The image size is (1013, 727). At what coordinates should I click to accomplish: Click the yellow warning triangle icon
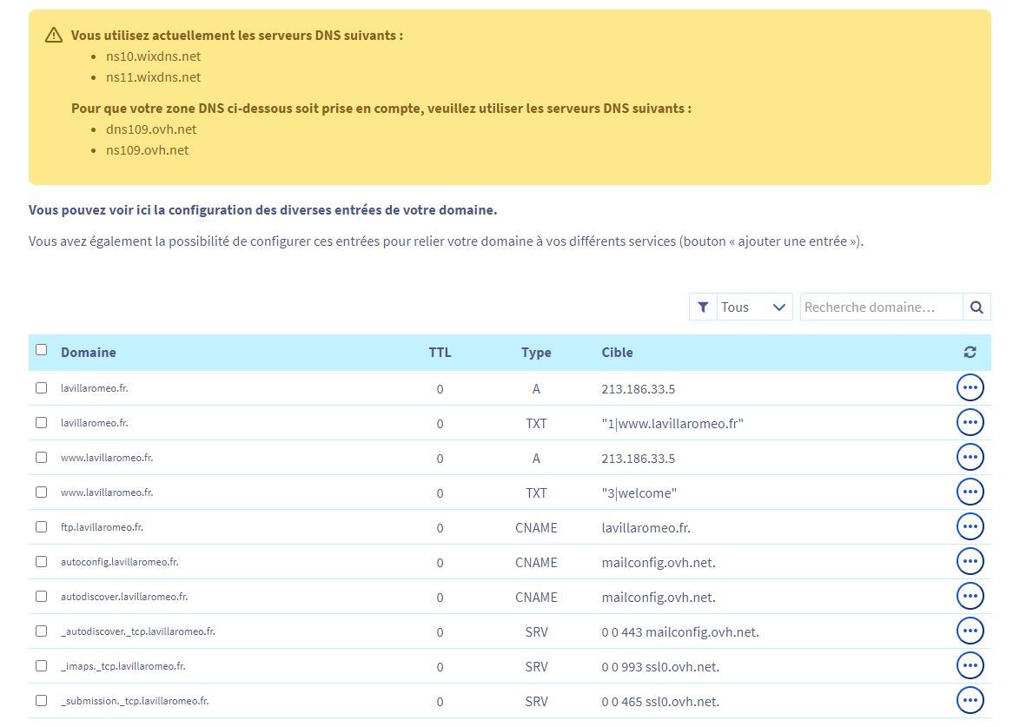[54, 36]
